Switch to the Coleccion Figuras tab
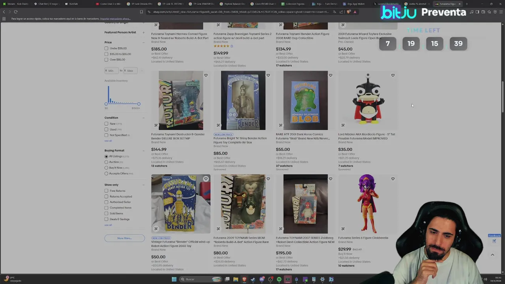 pos(294,4)
